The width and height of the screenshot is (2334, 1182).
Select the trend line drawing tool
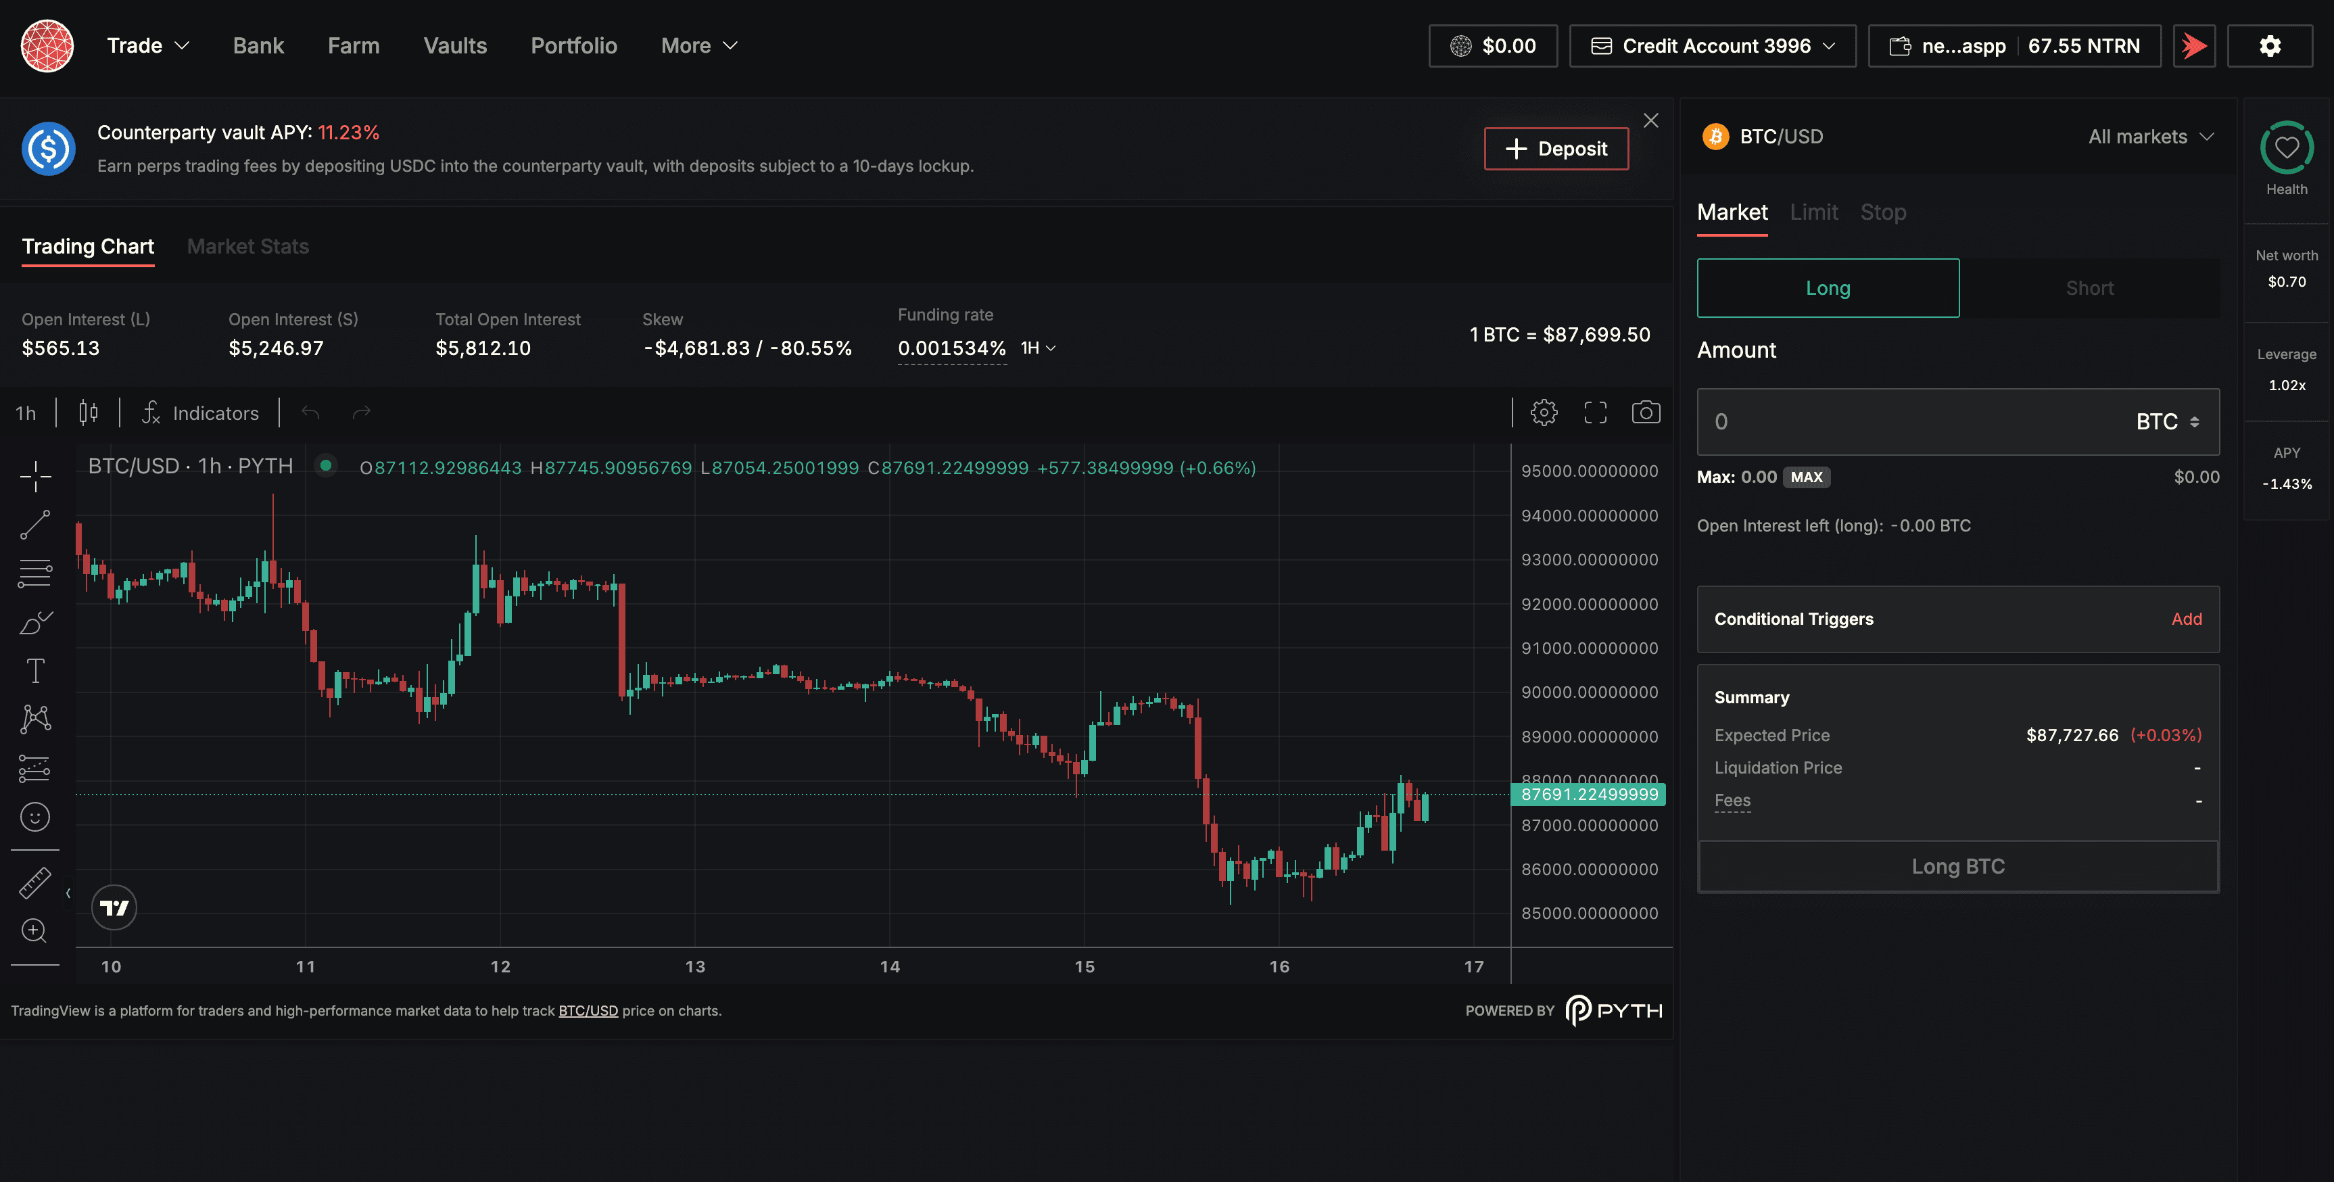[34, 525]
